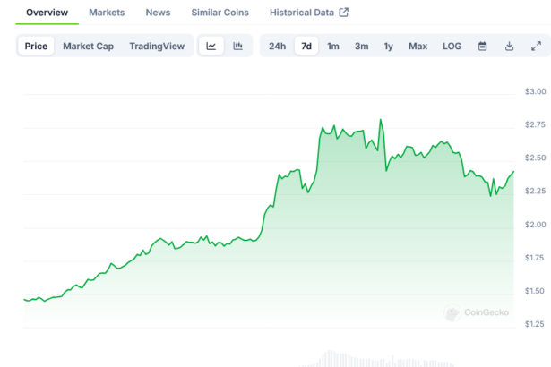This screenshot has height=367, width=551.
Task: Click external link icon beside Historical Data
Action: pyautogui.click(x=343, y=13)
